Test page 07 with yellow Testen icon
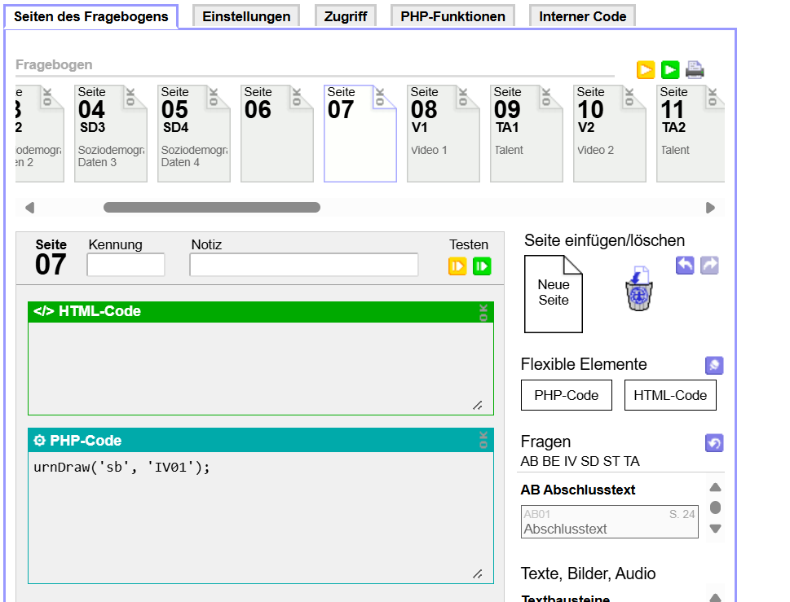This screenshot has height=602, width=790. 457,266
